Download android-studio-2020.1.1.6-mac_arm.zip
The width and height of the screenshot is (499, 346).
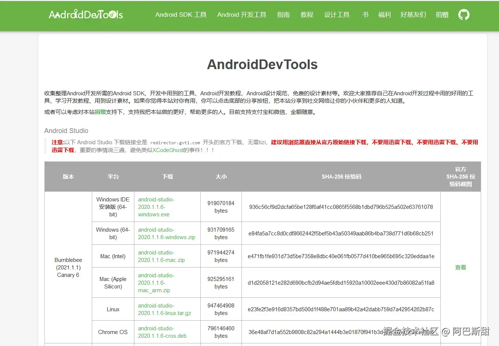tap(156, 283)
